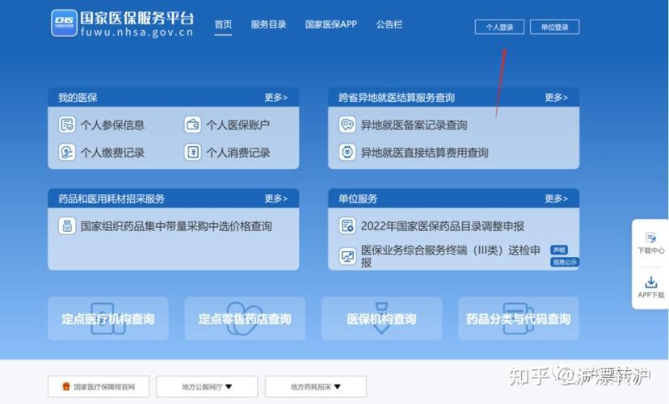The image size is (669, 404).
Task: Click the 2022年国家医保药品目录 document icon
Action: (347, 226)
